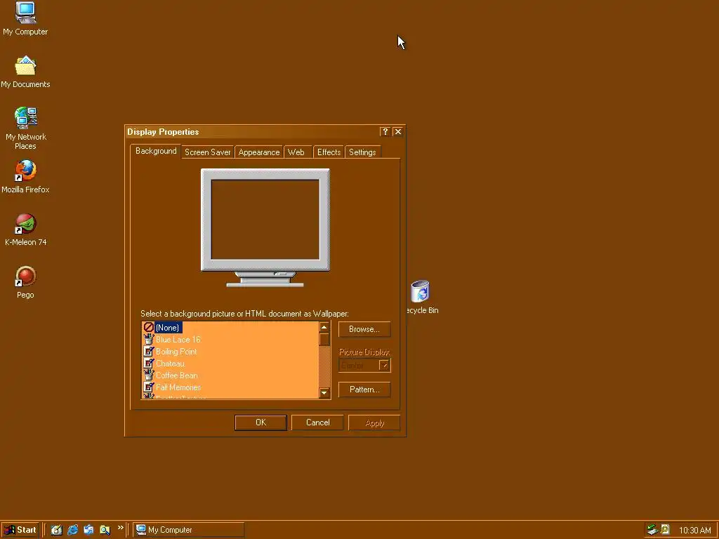Screen dimensions: 719x539
Task: Click the Pattern... button
Action: click(364, 390)
